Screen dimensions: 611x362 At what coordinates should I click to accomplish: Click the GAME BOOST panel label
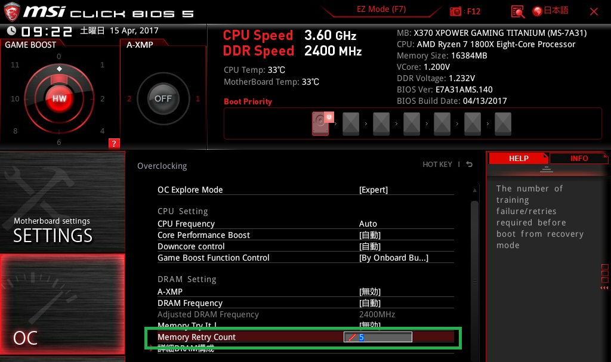[30, 45]
